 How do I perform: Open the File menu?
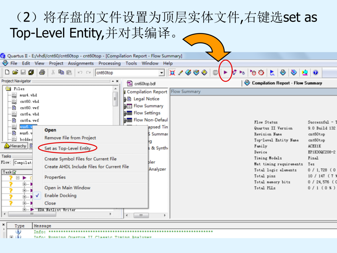(14, 63)
